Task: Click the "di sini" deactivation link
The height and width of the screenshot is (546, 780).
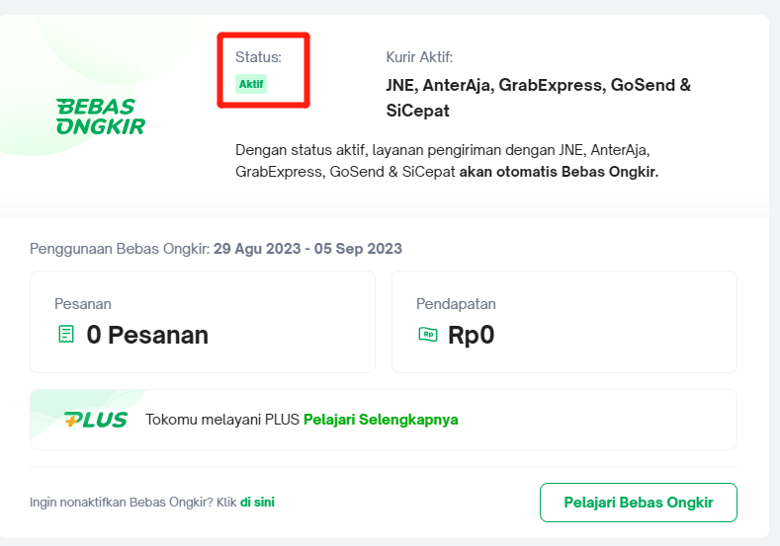Action: point(257,502)
